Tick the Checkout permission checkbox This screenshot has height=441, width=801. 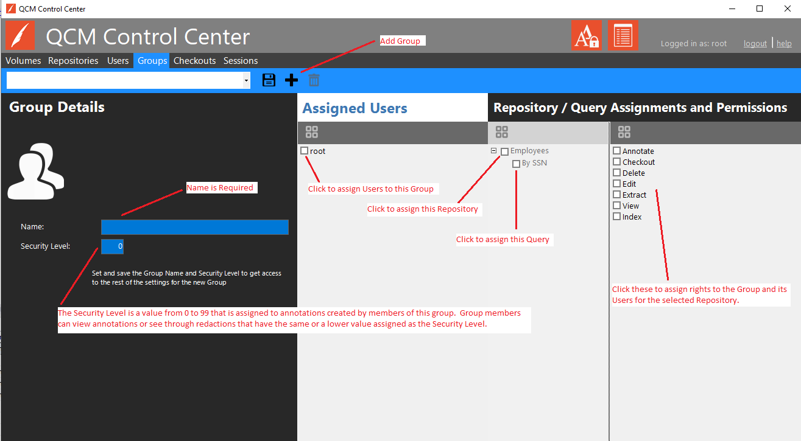point(617,162)
